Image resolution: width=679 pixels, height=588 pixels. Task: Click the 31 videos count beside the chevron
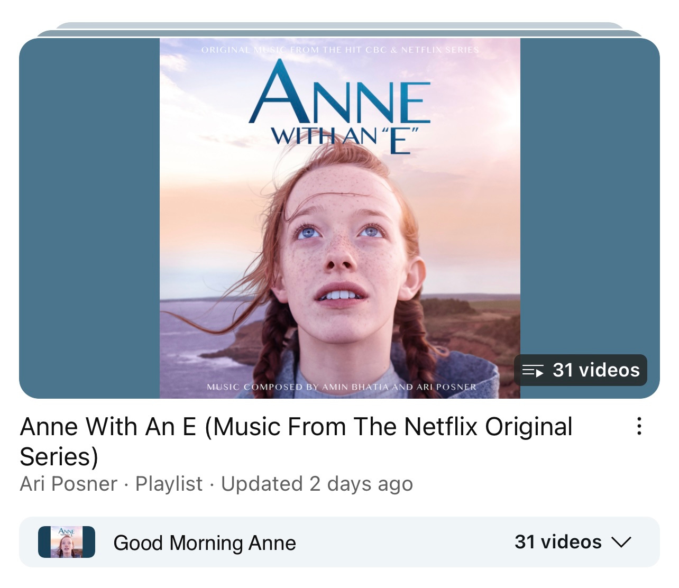[x=558, y=542]
